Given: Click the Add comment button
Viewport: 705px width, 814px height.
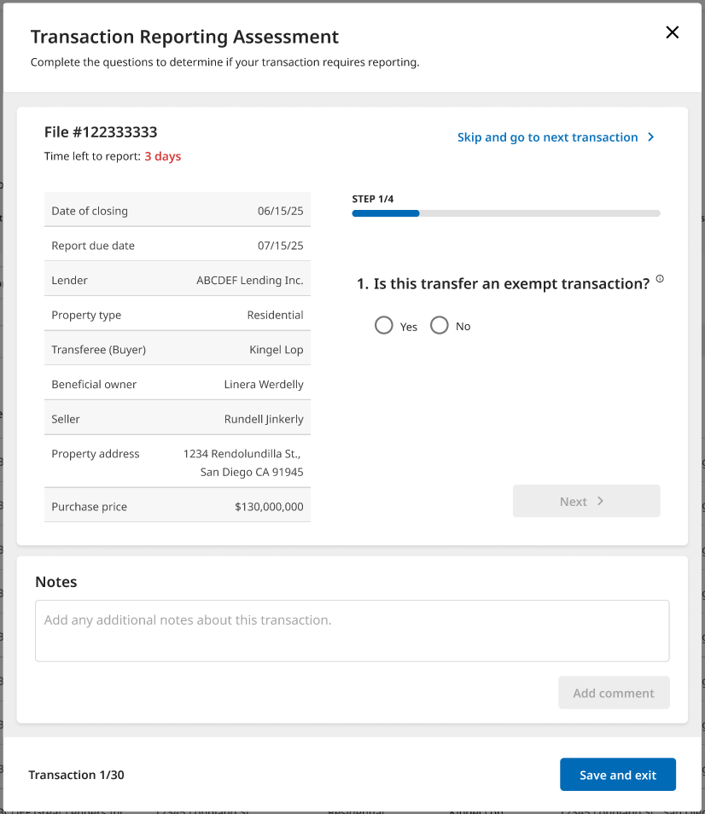Looking at the screenshot, I should point(614,693).
